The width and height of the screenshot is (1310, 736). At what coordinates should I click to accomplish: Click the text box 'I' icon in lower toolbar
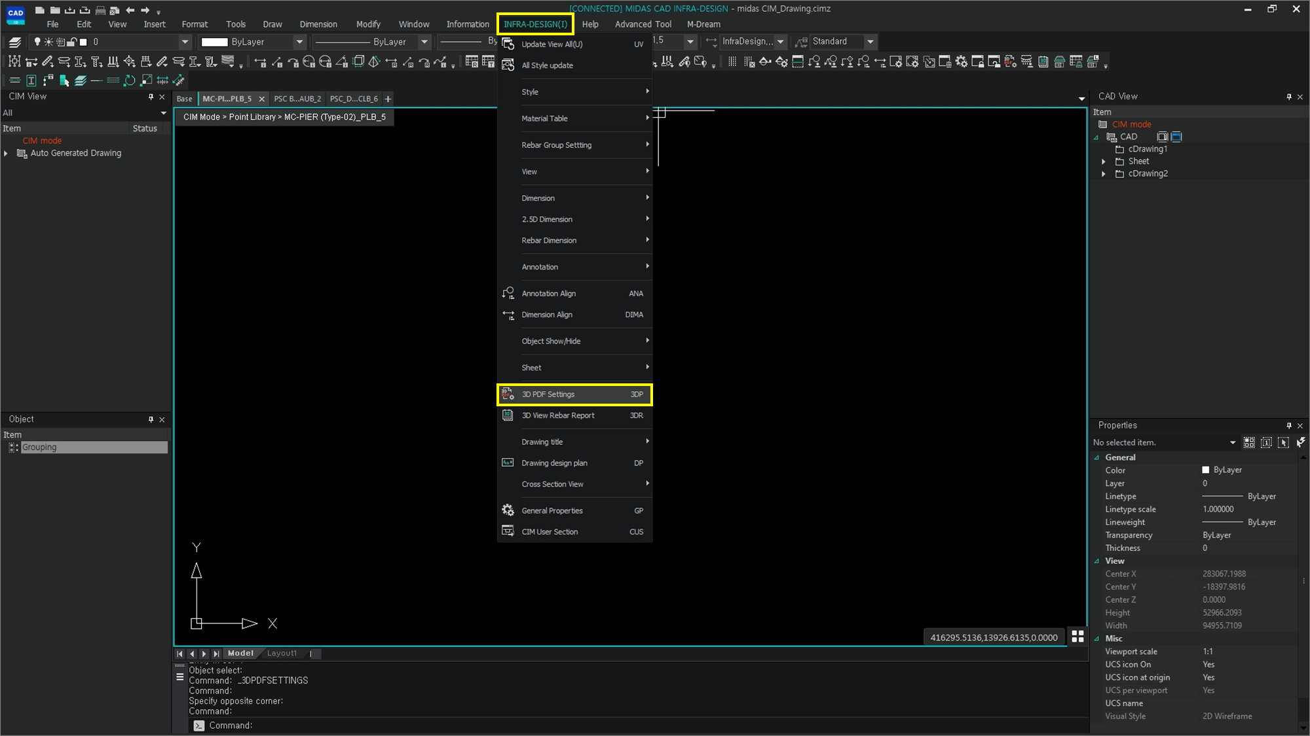coord(31,80)
